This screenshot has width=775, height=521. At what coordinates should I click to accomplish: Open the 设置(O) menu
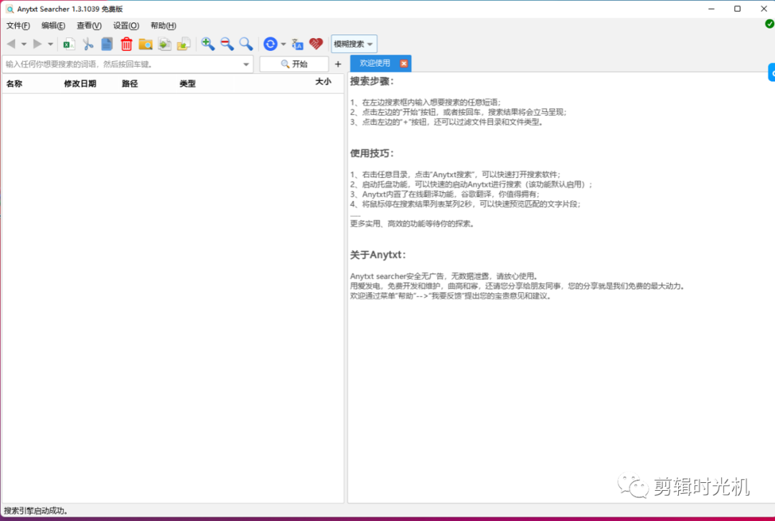point(126,26)
